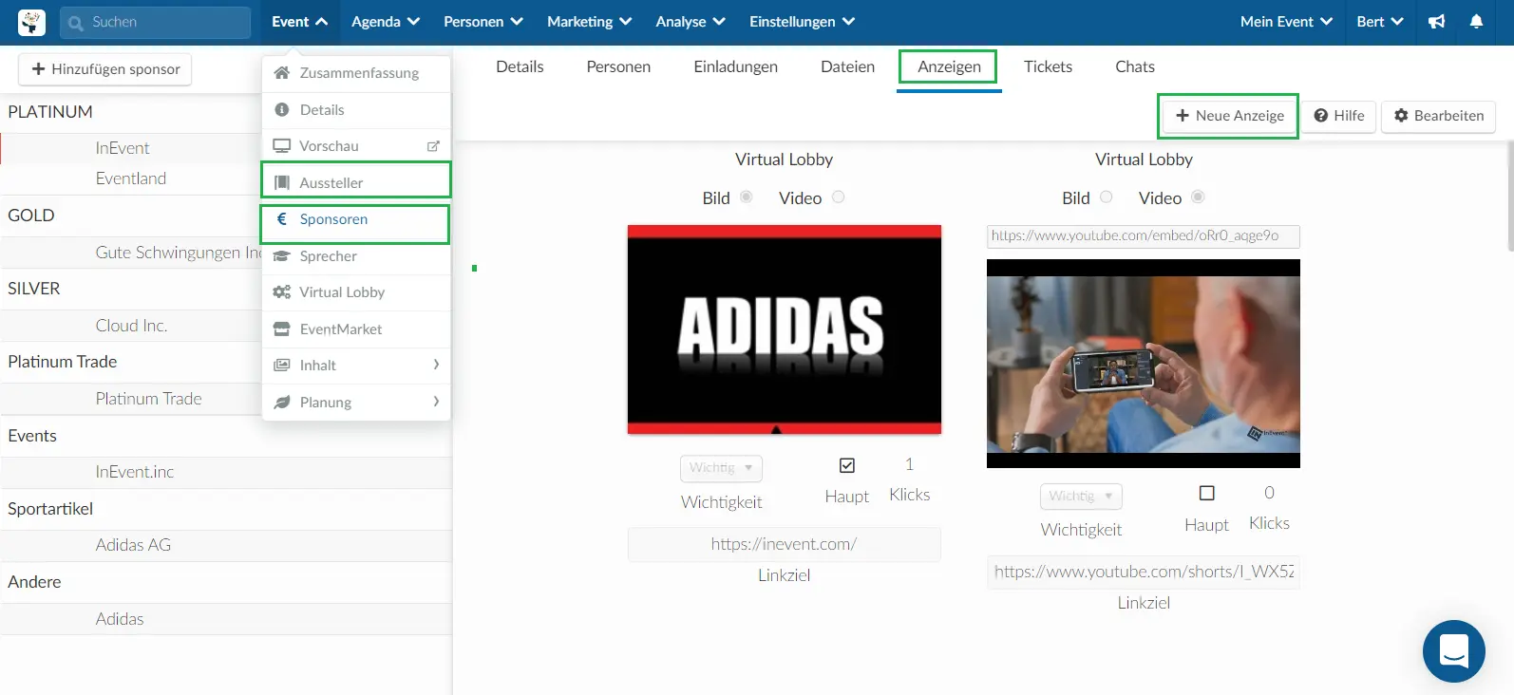1514x695 pixels.
Task: Click the video preview thumbnail
Action: tap(1143, 364)
